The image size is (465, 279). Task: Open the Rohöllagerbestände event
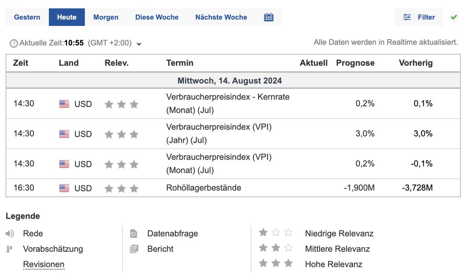point(204,188)
